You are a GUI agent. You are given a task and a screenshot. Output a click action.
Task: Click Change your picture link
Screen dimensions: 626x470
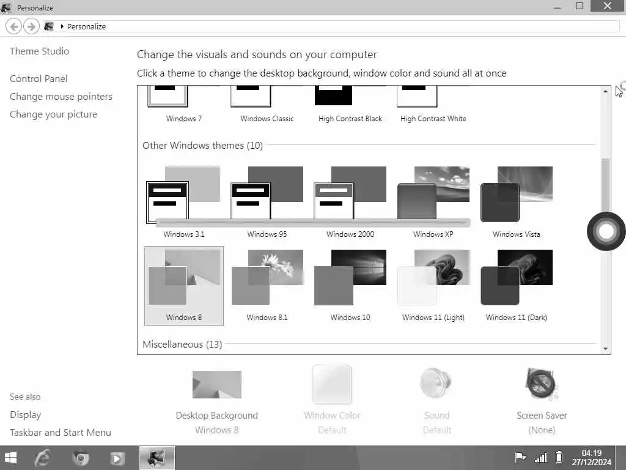54,114
